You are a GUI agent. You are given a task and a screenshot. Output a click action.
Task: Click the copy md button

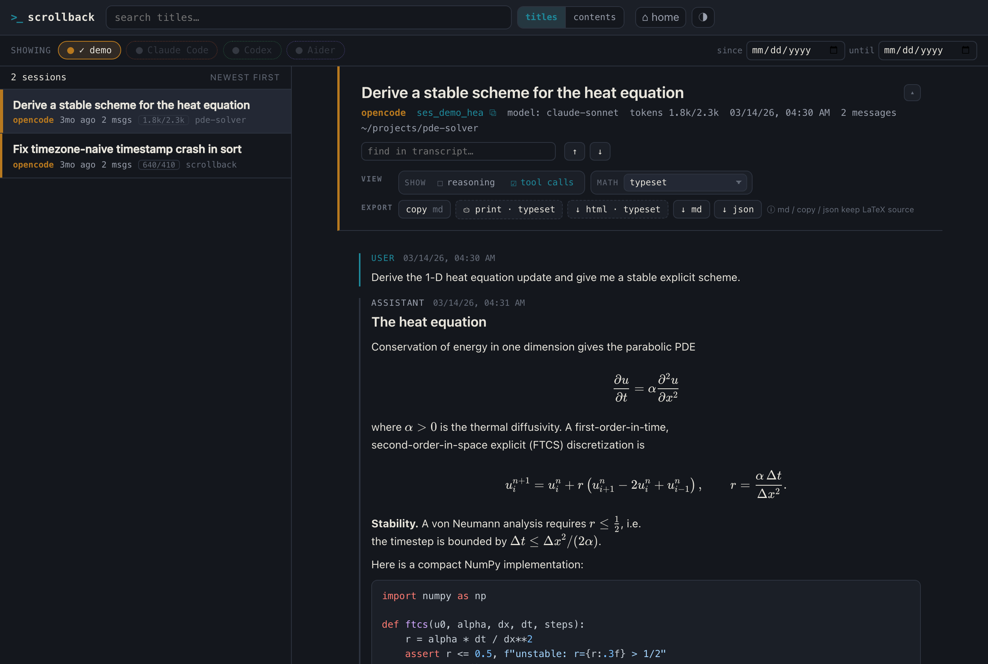tap(424, 210)
